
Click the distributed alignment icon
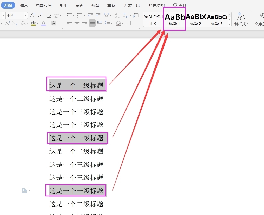[99, 23]
